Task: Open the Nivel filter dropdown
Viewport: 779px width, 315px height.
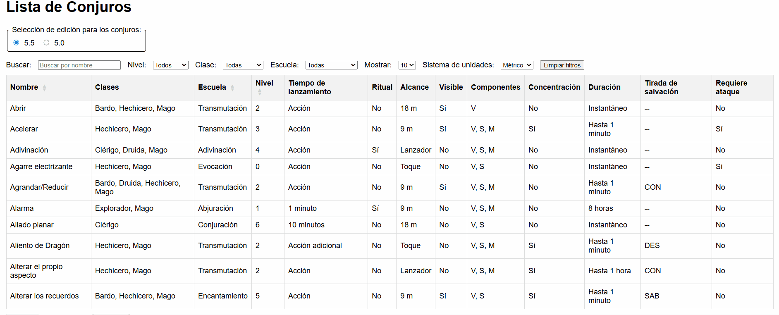Action: (170, 65)
